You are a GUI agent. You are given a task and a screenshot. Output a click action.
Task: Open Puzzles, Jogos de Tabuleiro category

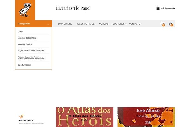(31, 58)
